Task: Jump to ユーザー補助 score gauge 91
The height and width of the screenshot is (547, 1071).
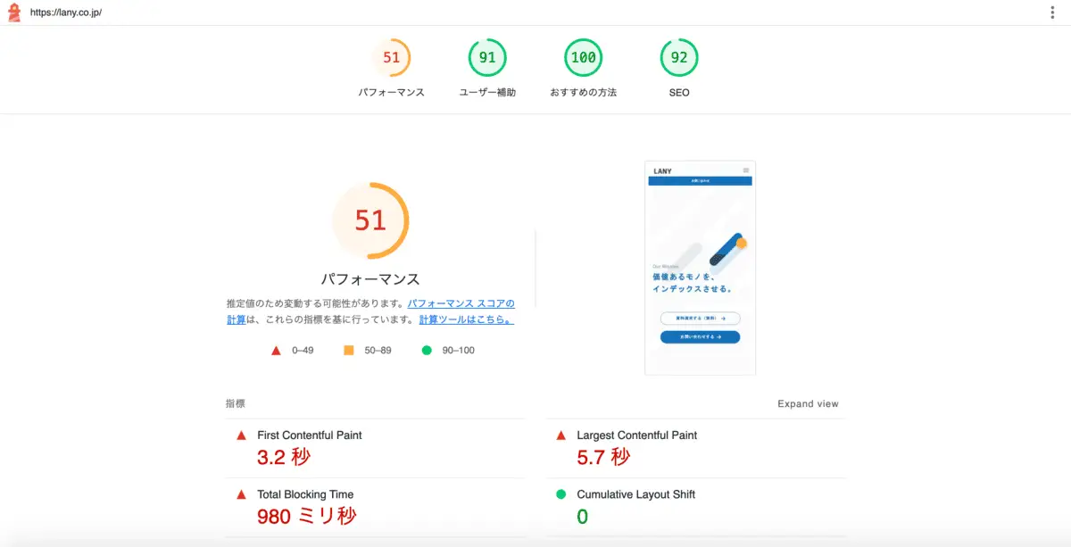Action: click(487, 58)
